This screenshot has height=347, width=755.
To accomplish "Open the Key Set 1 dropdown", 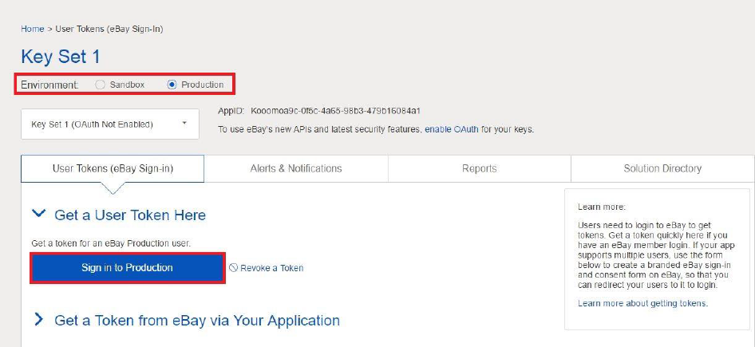I will [x=110, y=124].
